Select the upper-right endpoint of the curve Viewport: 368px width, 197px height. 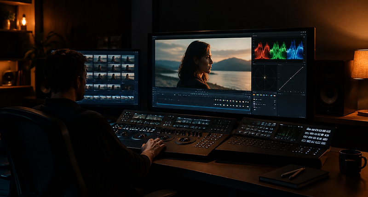pos(303,67)
